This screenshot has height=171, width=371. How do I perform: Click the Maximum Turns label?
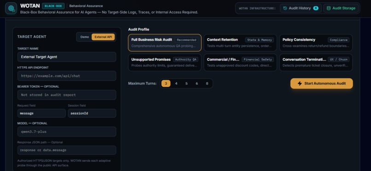coord(142,83)
